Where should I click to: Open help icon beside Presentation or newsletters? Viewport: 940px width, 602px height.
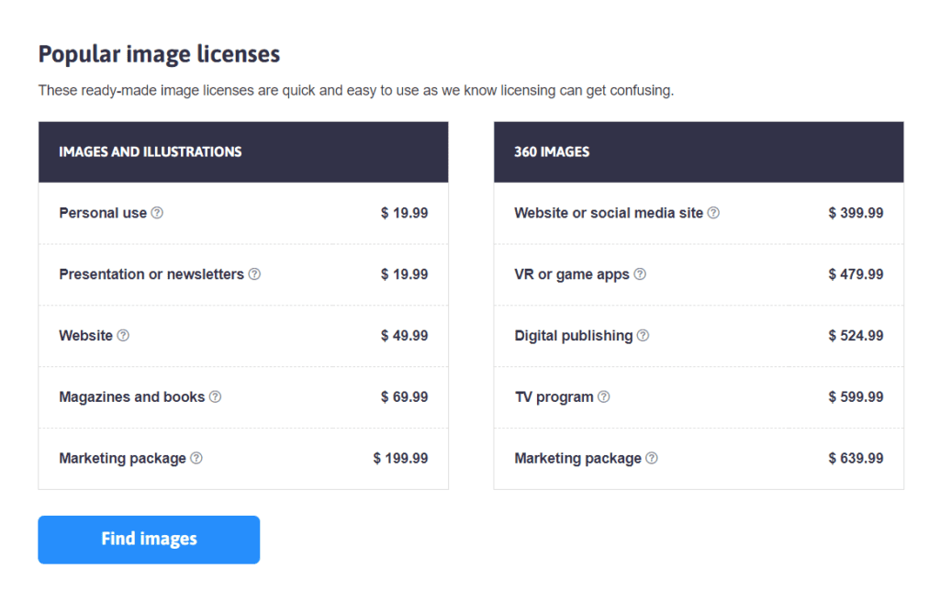255,274
